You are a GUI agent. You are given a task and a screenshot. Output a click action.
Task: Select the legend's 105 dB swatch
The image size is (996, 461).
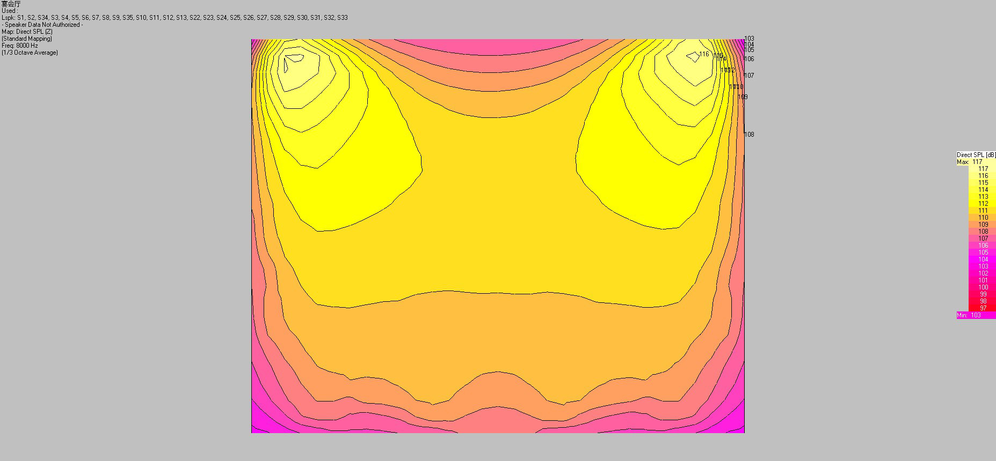pos(982,252)
